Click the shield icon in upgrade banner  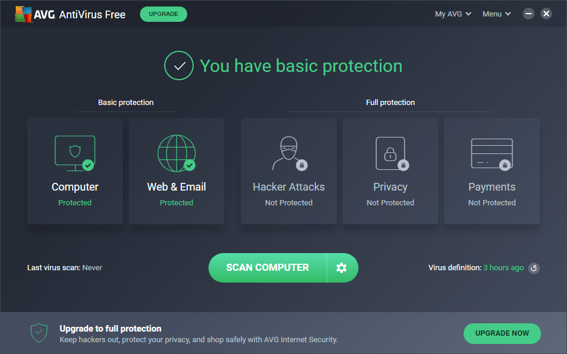pyautogui.click(x=39, y=333)
